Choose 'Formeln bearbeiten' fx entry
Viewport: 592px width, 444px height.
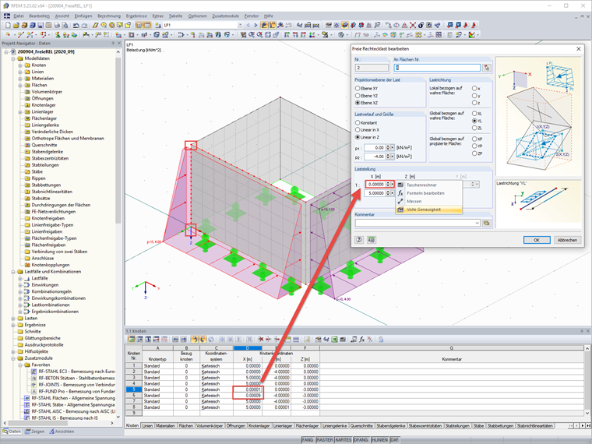427,192
